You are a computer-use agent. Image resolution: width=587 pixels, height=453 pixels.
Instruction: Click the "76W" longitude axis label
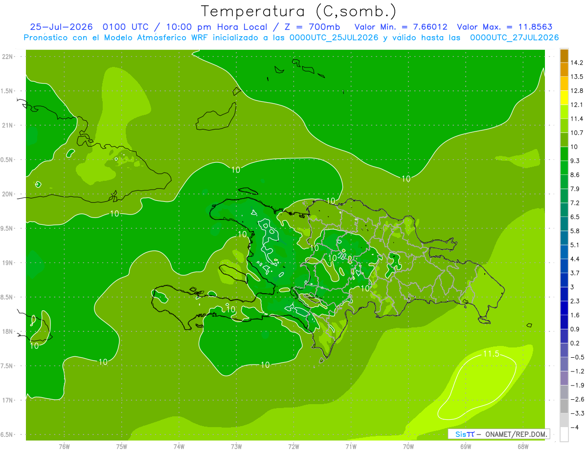(64, 447)
